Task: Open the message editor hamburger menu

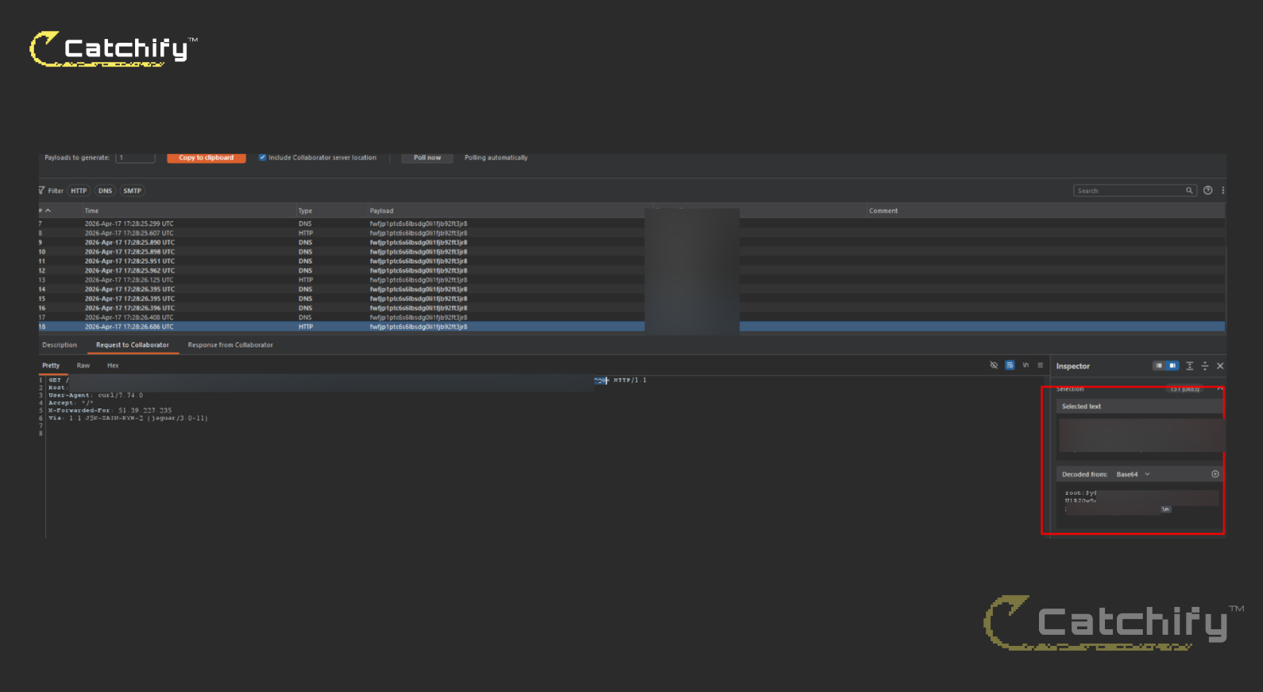Action: click(1040, 365)
